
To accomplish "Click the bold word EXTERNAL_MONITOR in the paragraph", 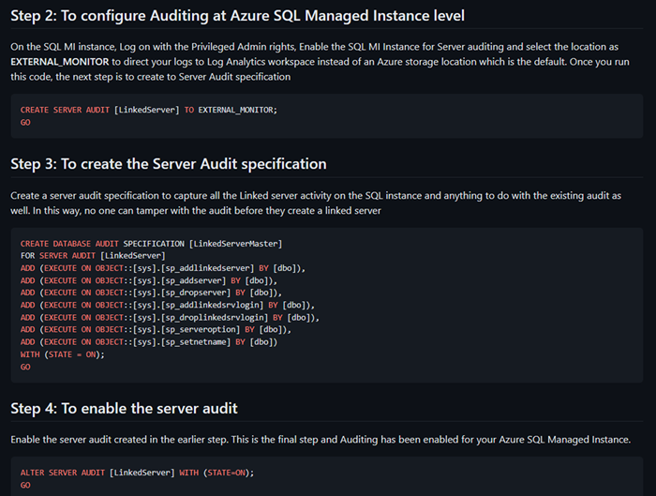I will (x=59, y=62).
